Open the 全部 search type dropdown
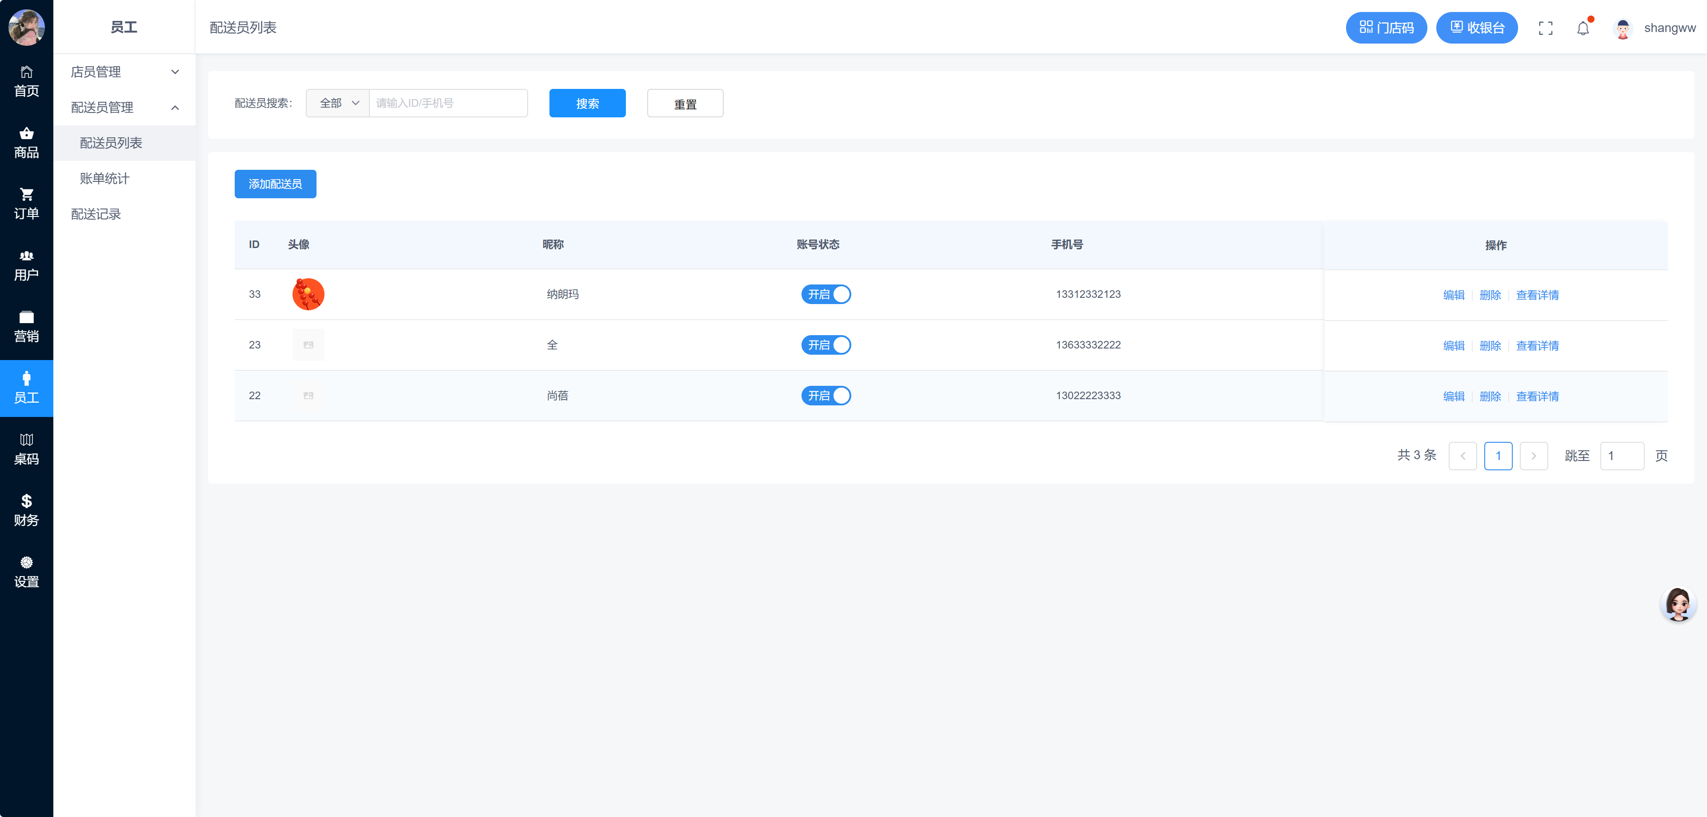The height and width of the screenshot is (817, 1707). 338,104
